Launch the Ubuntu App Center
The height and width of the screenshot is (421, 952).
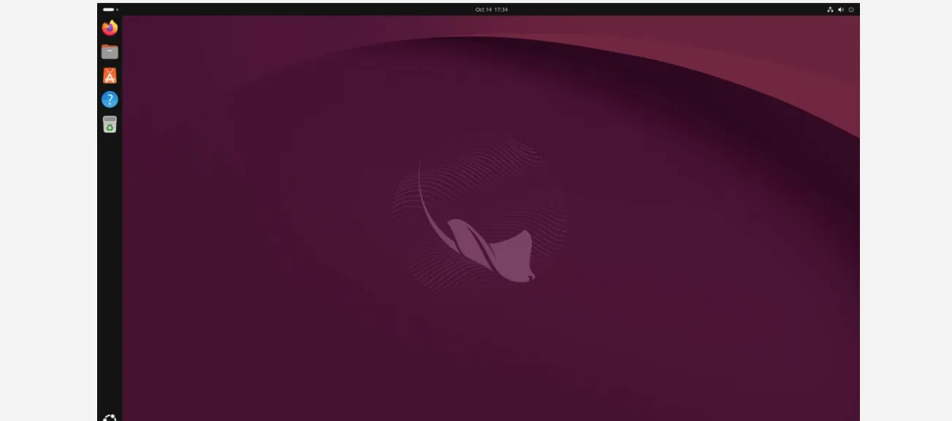[x=110, y=76]
